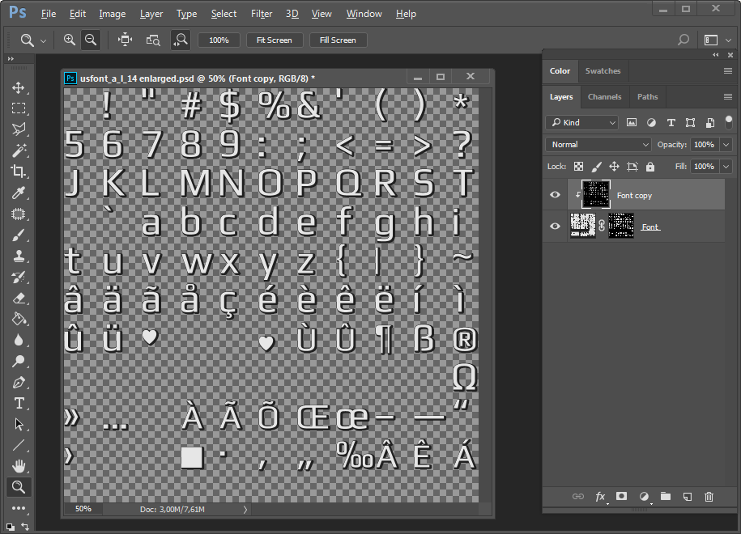Hide the Font copy layer
The image size is (741, 534).
coord(556,194)
